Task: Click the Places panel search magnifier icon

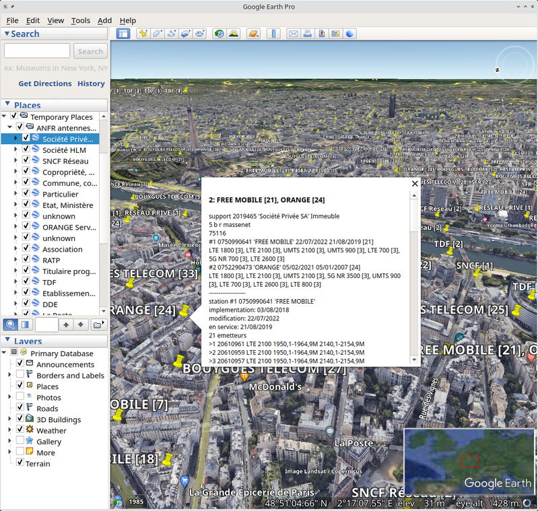Action: point(11,325)
